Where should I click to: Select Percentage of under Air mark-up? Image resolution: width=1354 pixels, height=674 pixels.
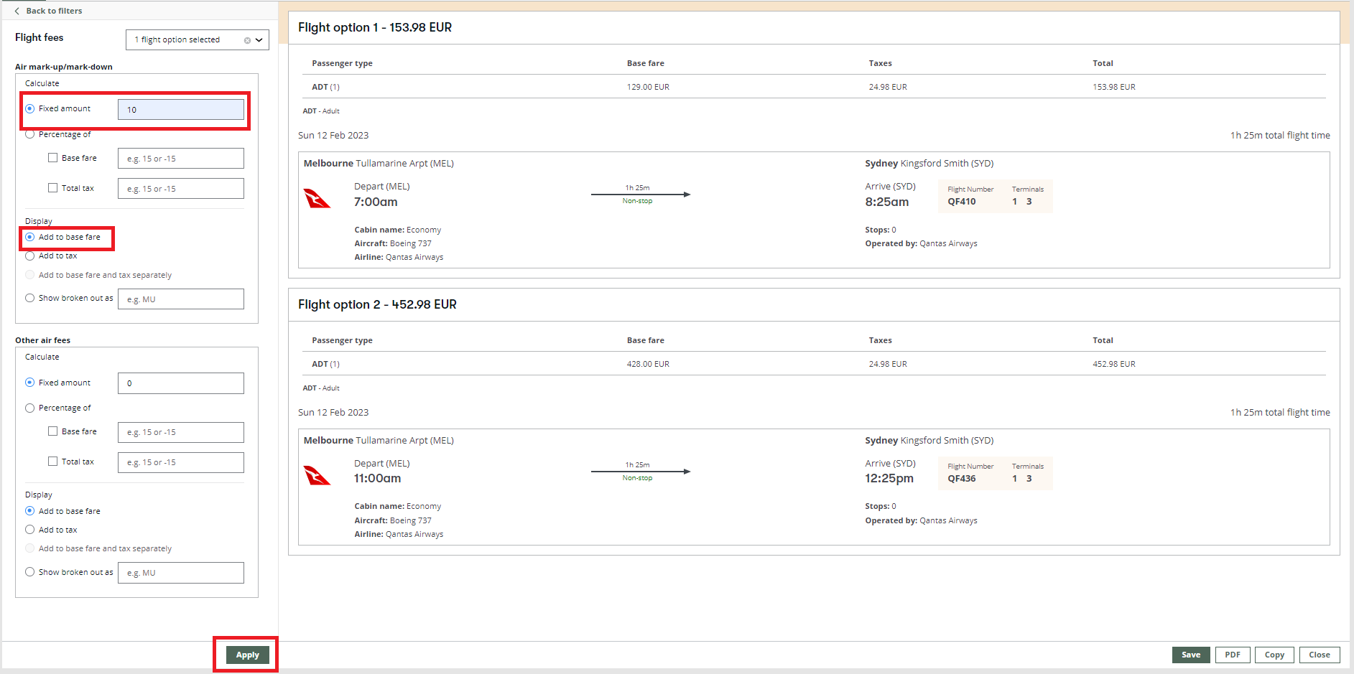tap(30, 134)
